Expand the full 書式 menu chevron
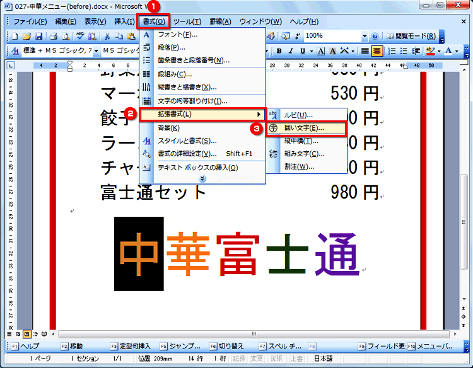This screenshot has width=473, height=368. tap(202, 179)
